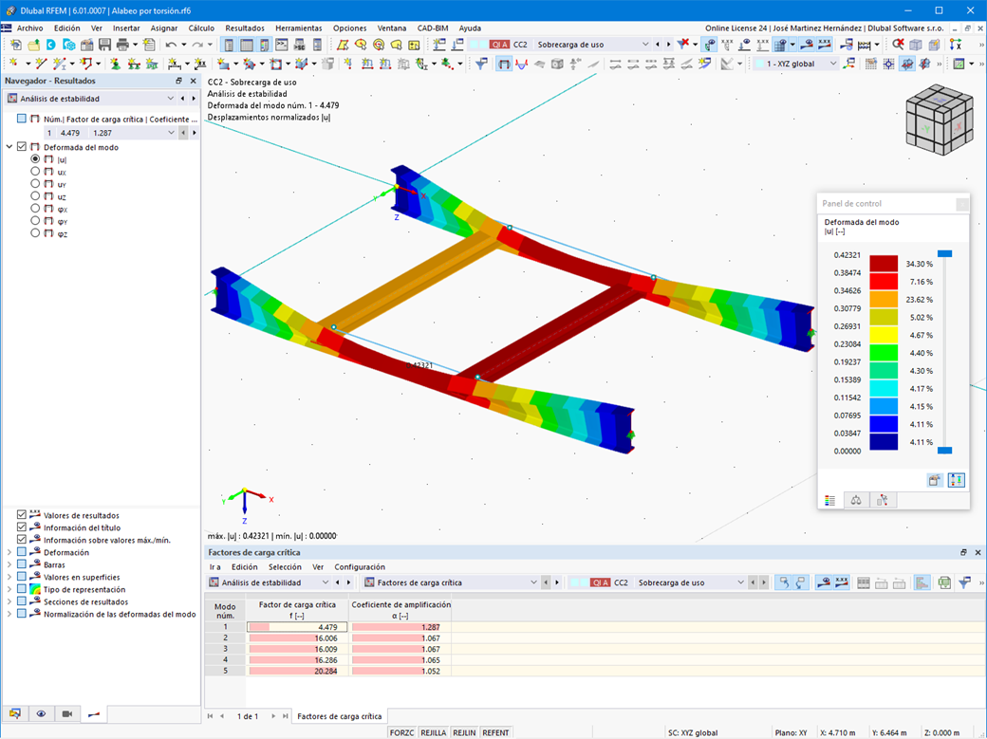Select the Factores de carga crítica bottom tab
987x739 pixels.
pyautogui.click(x=340, y=716)
